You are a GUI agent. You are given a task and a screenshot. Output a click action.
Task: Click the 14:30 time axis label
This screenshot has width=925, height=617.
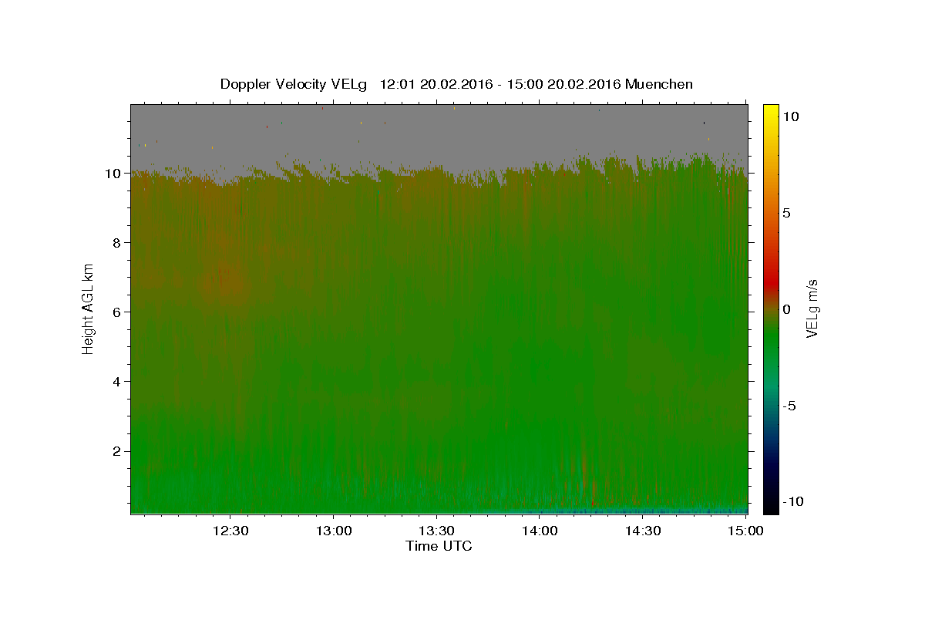coord(642,531)
